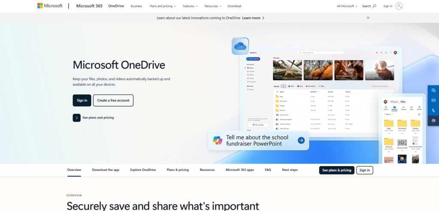
Task: Open the See plans and pricing hero link
Action: pos(98,118)
